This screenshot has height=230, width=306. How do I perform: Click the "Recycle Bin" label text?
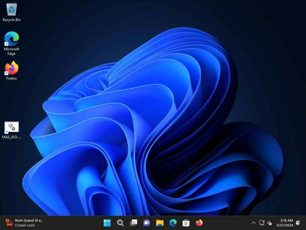click(x=12, y=20)
